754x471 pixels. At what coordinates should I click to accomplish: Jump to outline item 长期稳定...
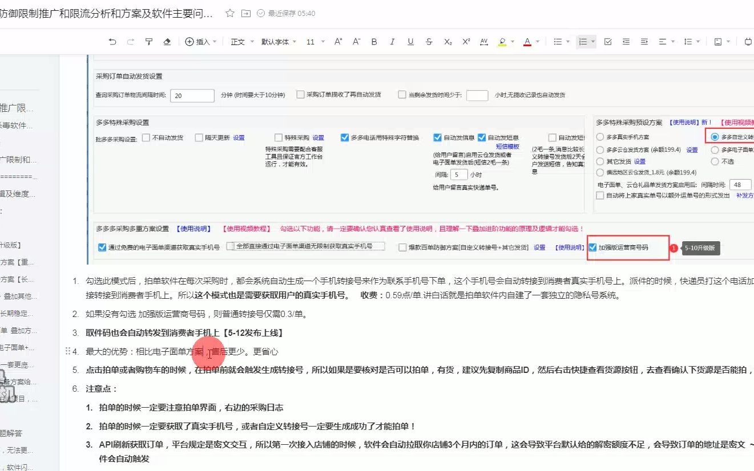pyautogui.click(x=17, y=314)
